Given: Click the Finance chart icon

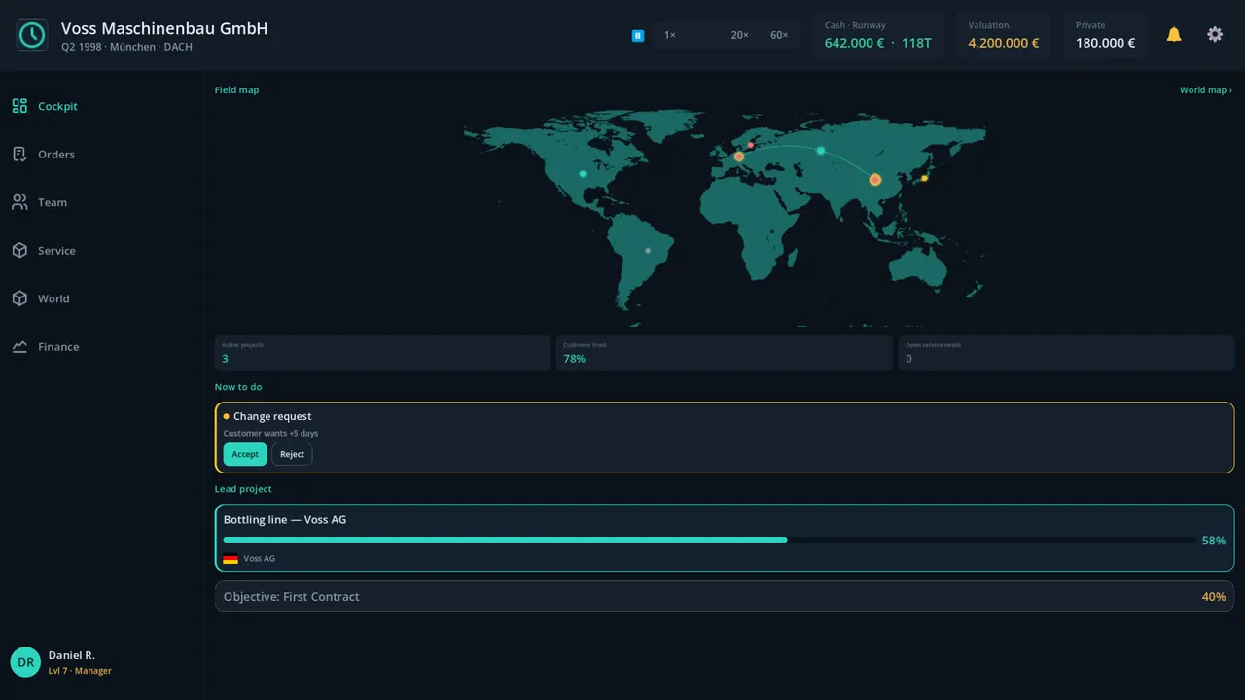Looking at the screenshot, I should (x=19, y=347).
